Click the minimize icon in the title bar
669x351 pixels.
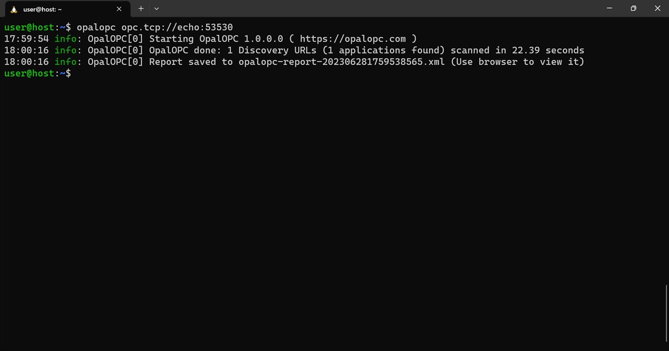[x=609, y=8]
